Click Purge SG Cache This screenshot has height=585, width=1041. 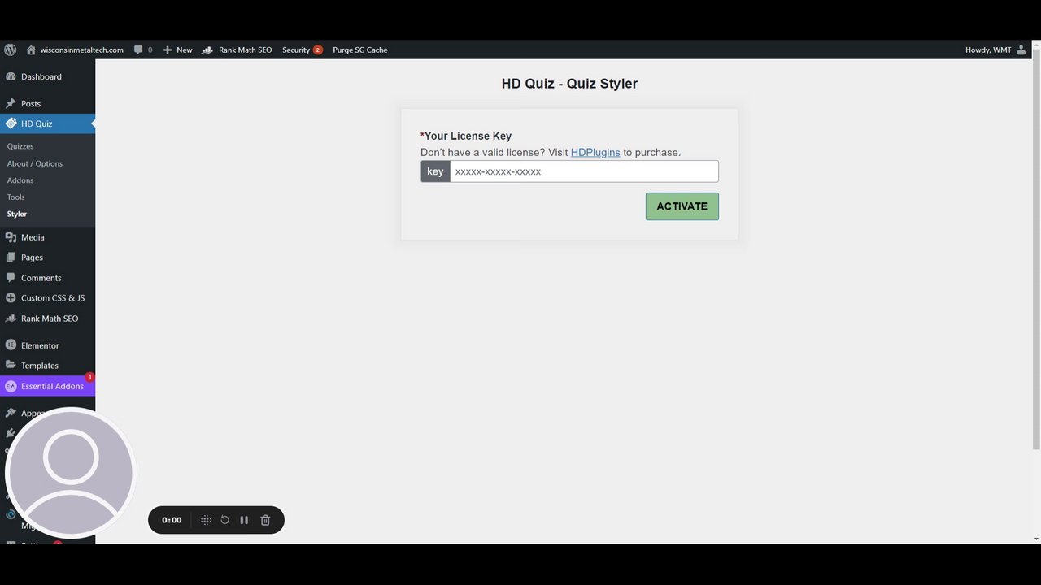point(360,50)
